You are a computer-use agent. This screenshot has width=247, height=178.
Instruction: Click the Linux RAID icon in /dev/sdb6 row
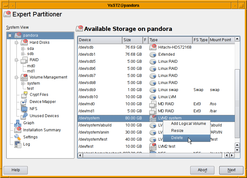coord(153,69)
